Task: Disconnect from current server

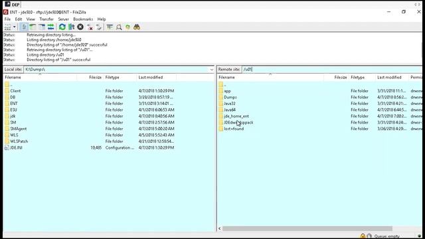Action: (x=90, y=27)
